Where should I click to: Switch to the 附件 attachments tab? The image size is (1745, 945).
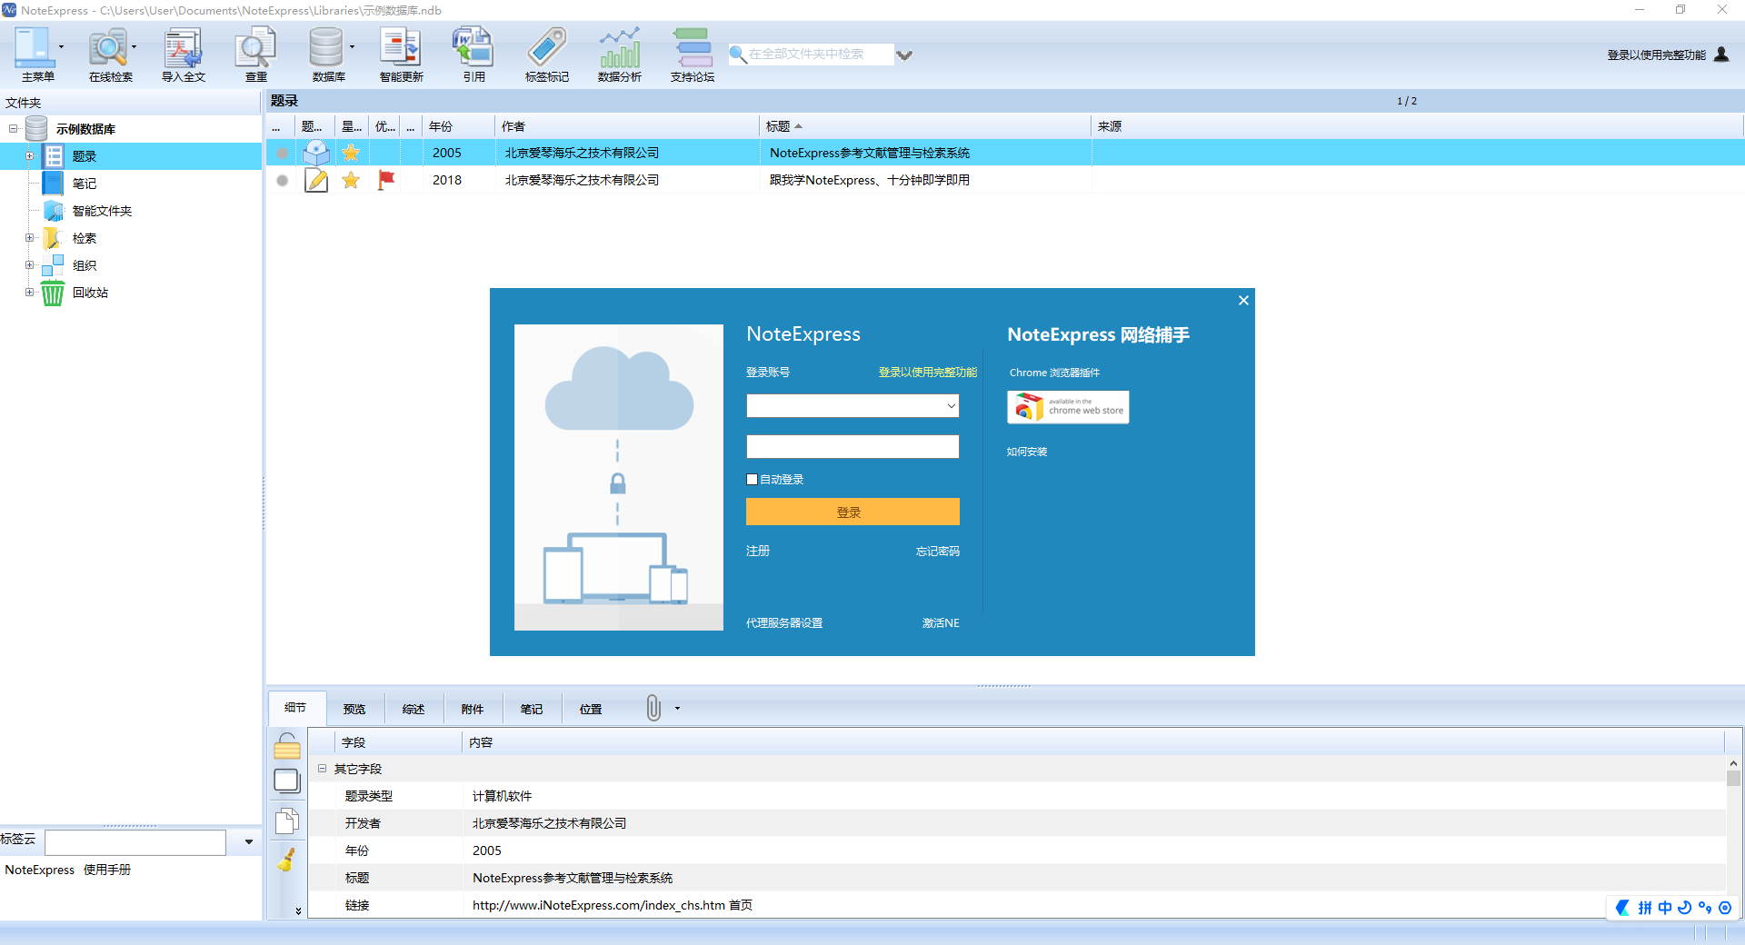[472, 709]
